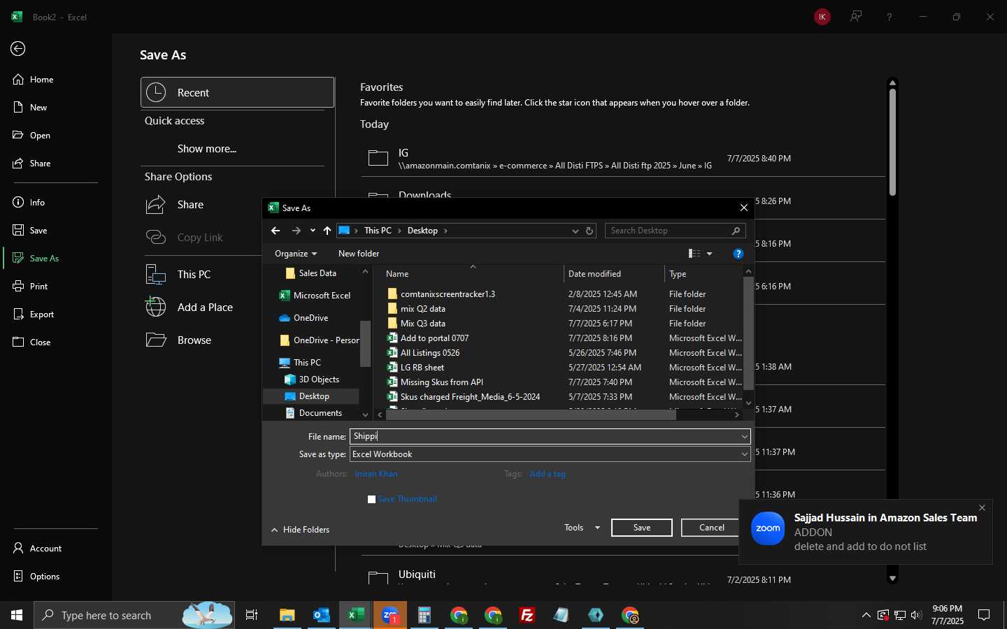1007x629 pixels.
Task: Select Add to portal 0707 file
Action: point(434,338)
